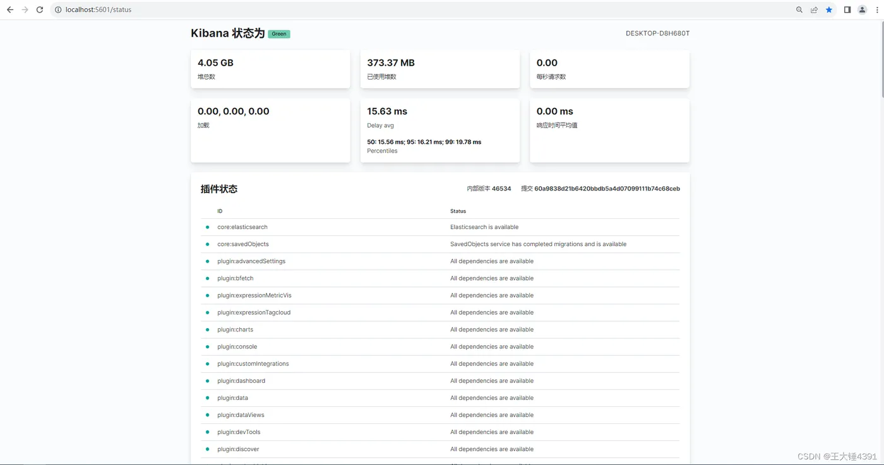
Task: Select the plugin:discover row ID
Action: tap(238, 449)
